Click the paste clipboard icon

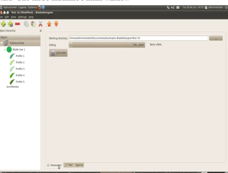pos(33,24)
